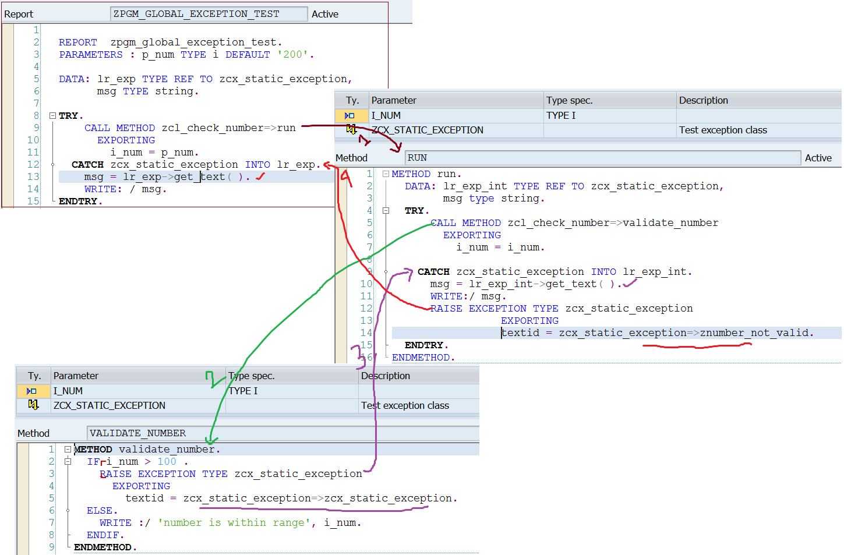Image resolution: width=844 pixels, height=555 pixels.
Task: Collapse the TRY block inside method run
Action: pyautogui.click(x=386, y=211)
